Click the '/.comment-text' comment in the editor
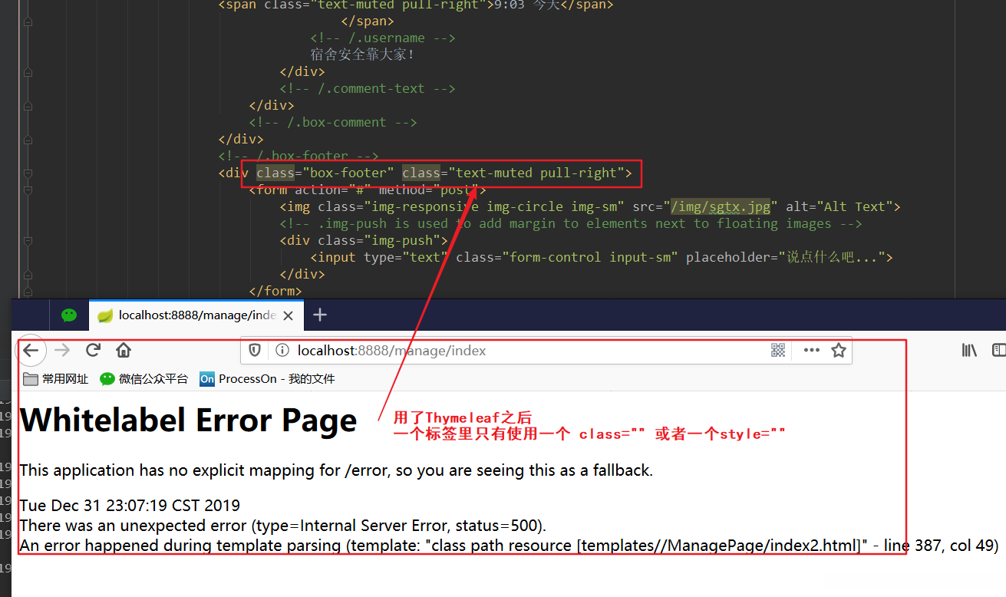Image resolution: width=1006 pixels, height=597 pixels. 368,89
